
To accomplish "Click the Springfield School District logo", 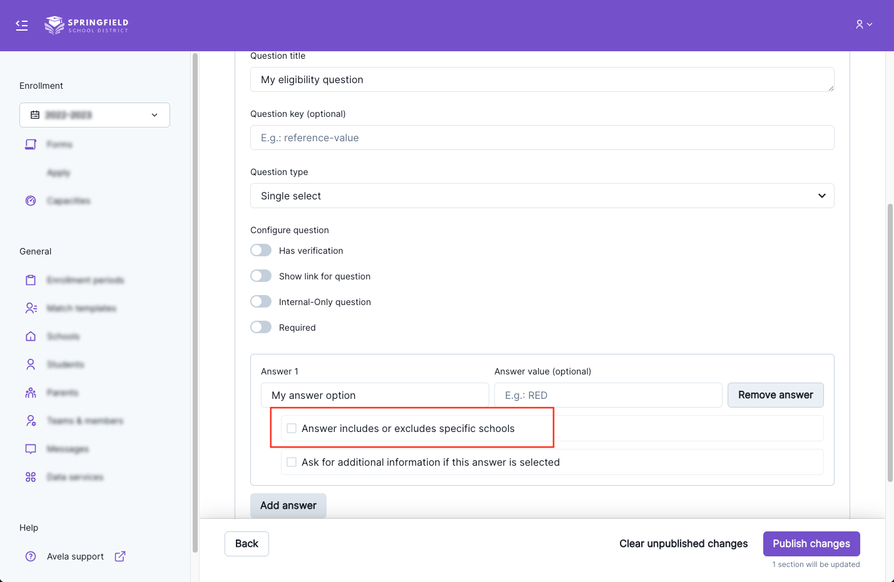I will (86, 25).
